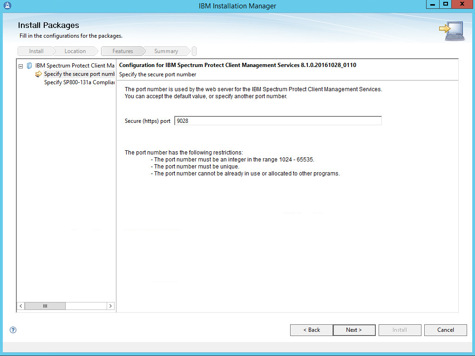Select 'Specify the secure port number' tree item

pos(79,74)
